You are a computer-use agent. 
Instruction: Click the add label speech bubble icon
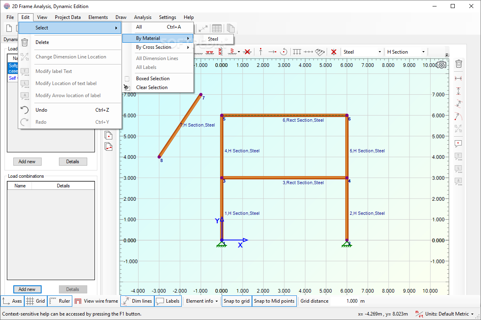[x=458, y=144]
